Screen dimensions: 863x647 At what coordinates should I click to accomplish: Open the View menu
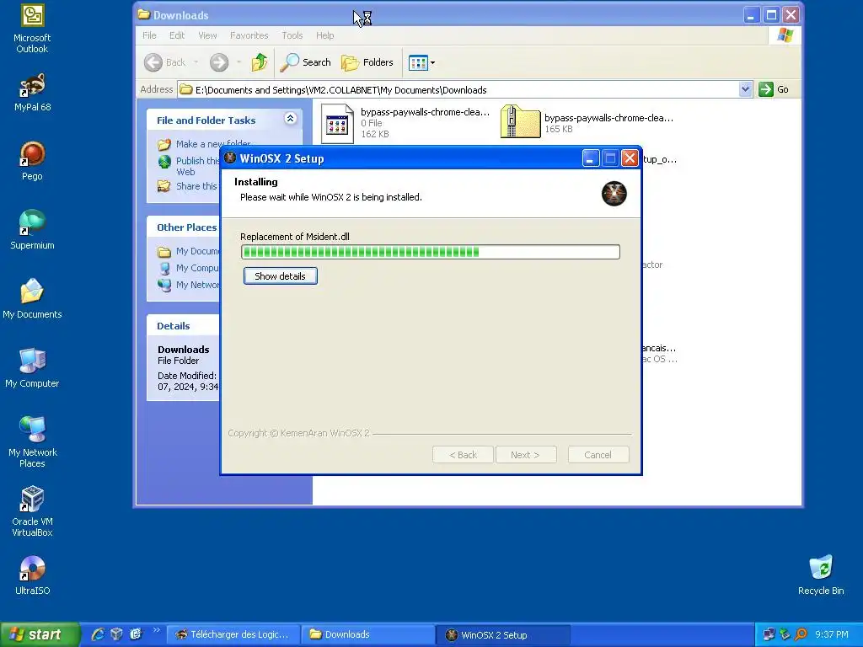click(207, 35)
